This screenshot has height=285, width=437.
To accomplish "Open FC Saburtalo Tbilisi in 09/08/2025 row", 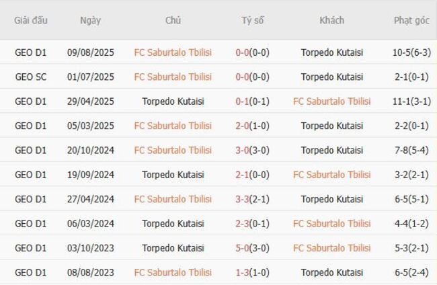I will pos(173,52).
